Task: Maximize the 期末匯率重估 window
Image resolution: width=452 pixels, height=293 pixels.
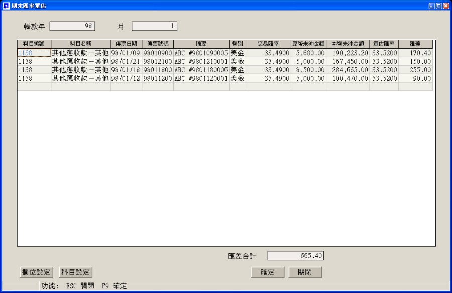Action: [x=439, y=6]
